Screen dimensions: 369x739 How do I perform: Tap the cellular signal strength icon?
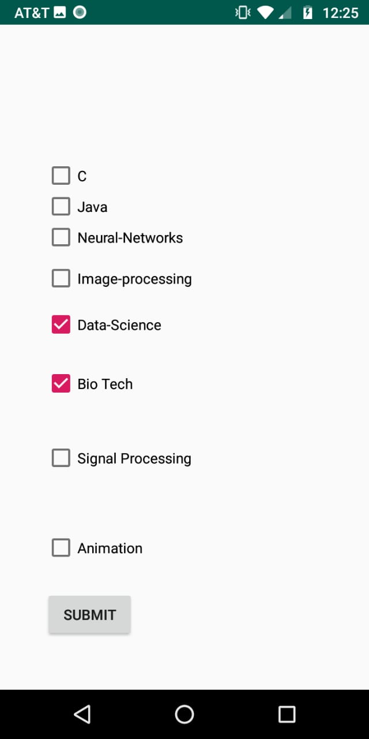285,12
